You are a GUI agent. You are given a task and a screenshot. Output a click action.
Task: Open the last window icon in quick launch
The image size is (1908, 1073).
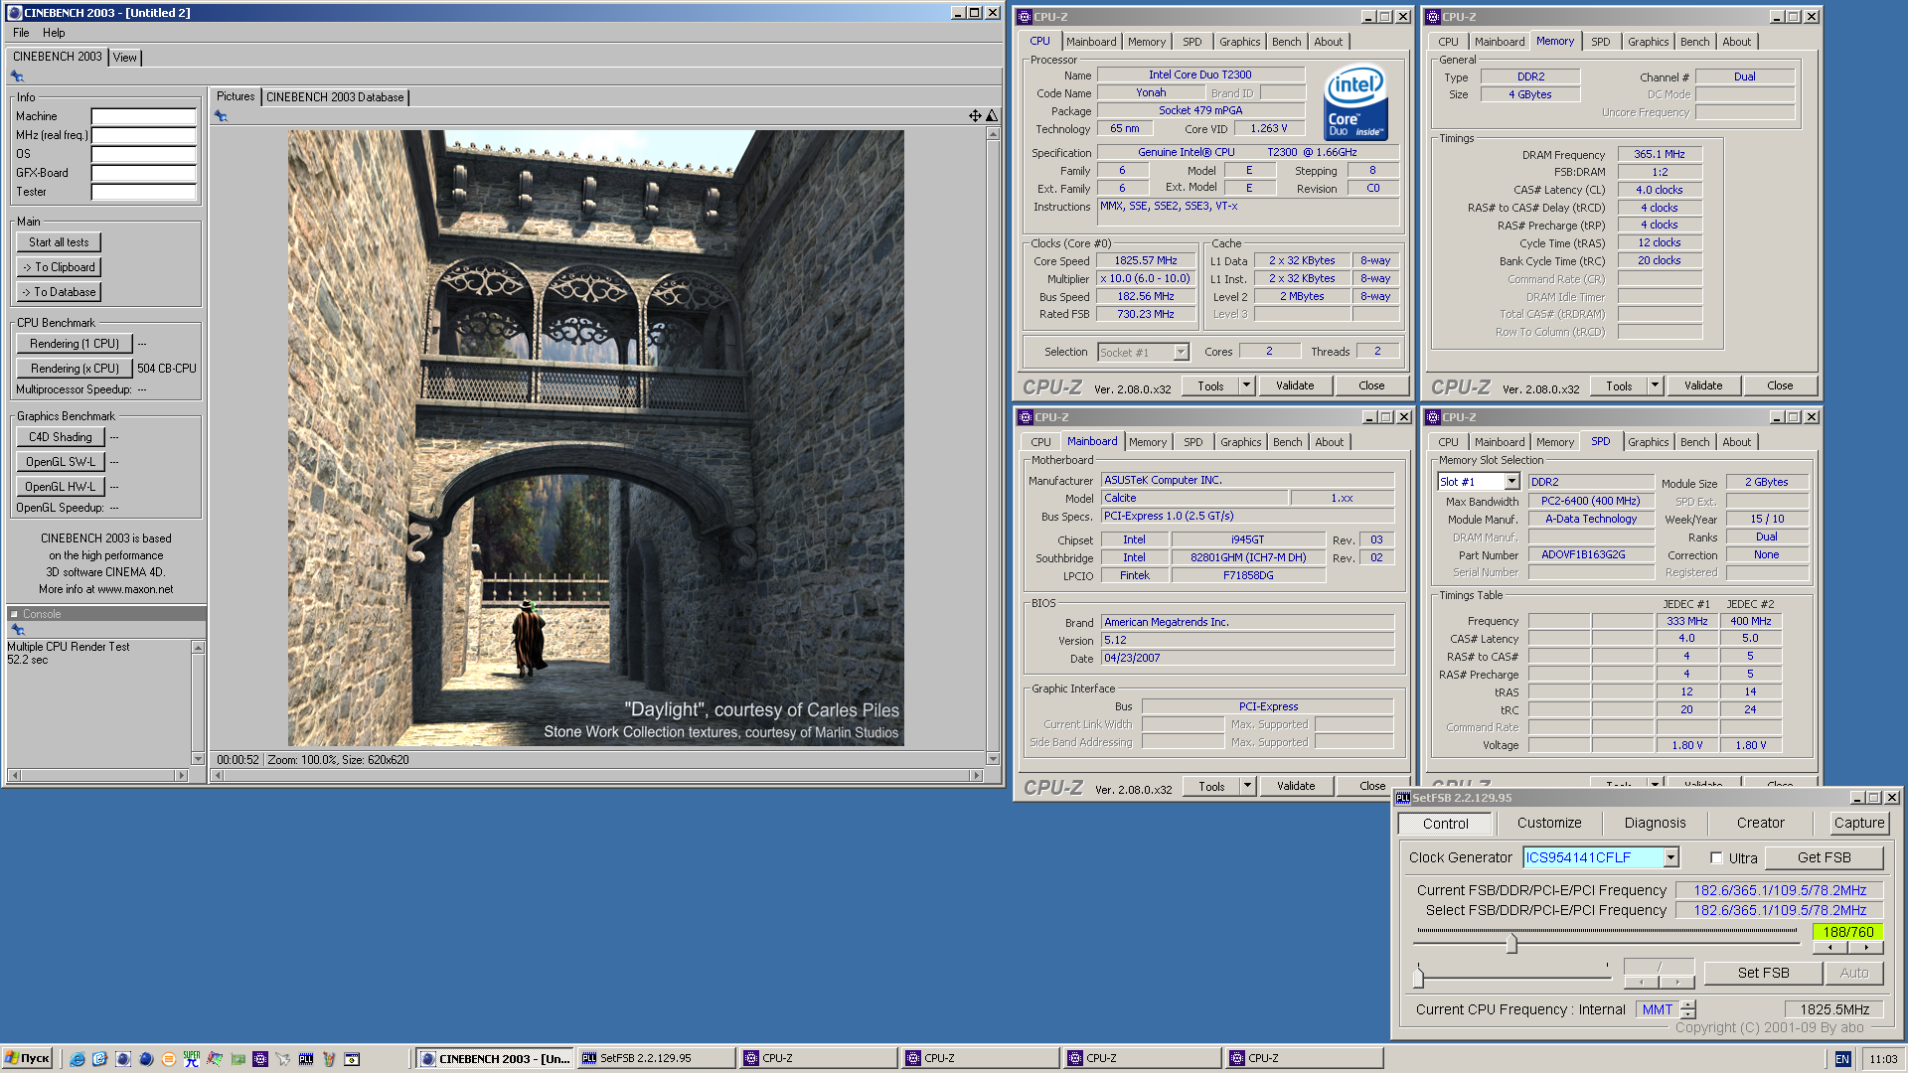pyautogui.click(x=352, y=1059)
